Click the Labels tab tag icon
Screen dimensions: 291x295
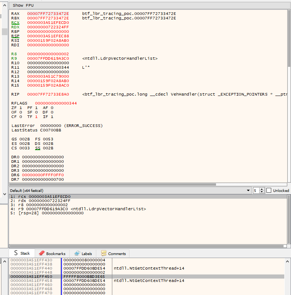pyautogui.click(x=76, y=254)
